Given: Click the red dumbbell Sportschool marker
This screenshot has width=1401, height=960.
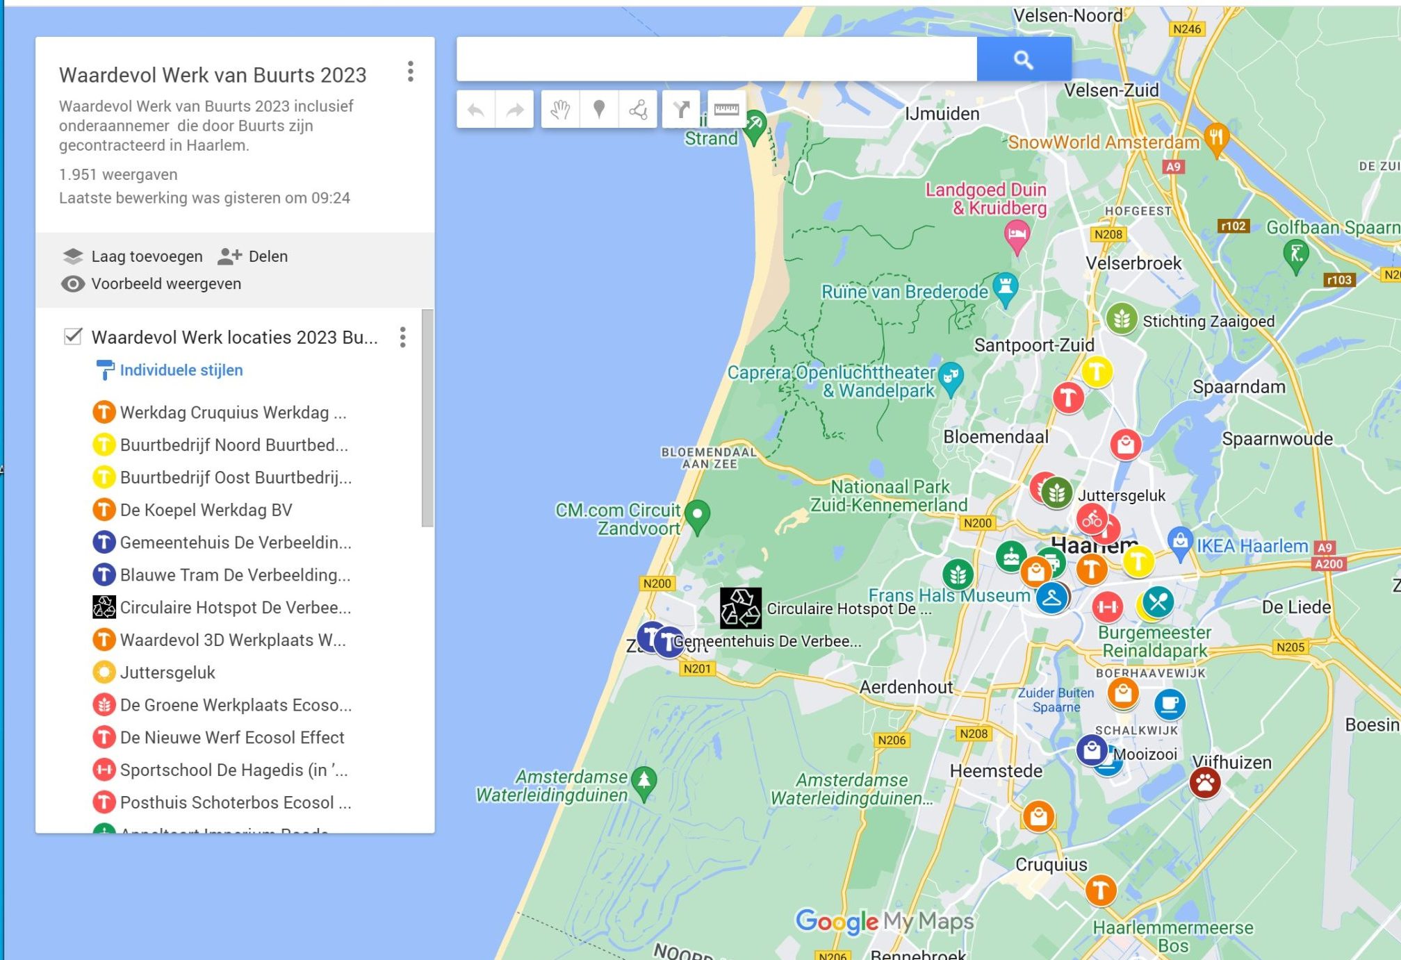Looking at the screenshot, I should [1107, 606].
